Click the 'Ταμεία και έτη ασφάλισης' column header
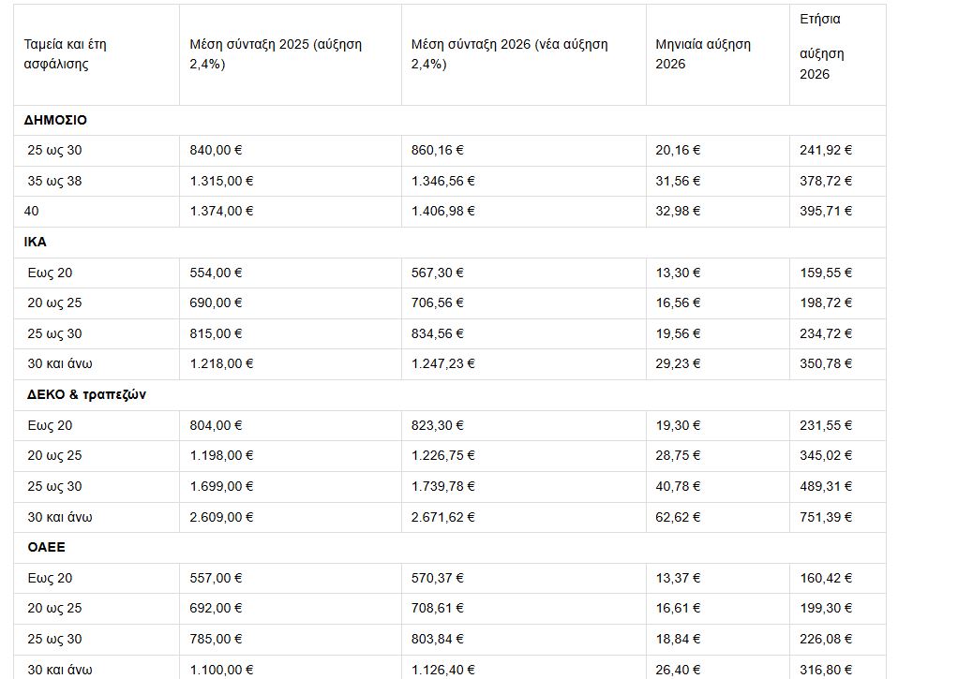This screenshot has width=958, height=679. point(71,54)
